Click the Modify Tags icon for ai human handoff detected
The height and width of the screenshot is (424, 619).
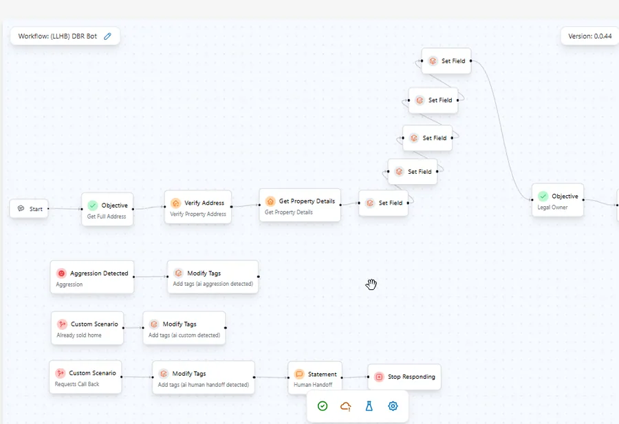click(164, 374)
